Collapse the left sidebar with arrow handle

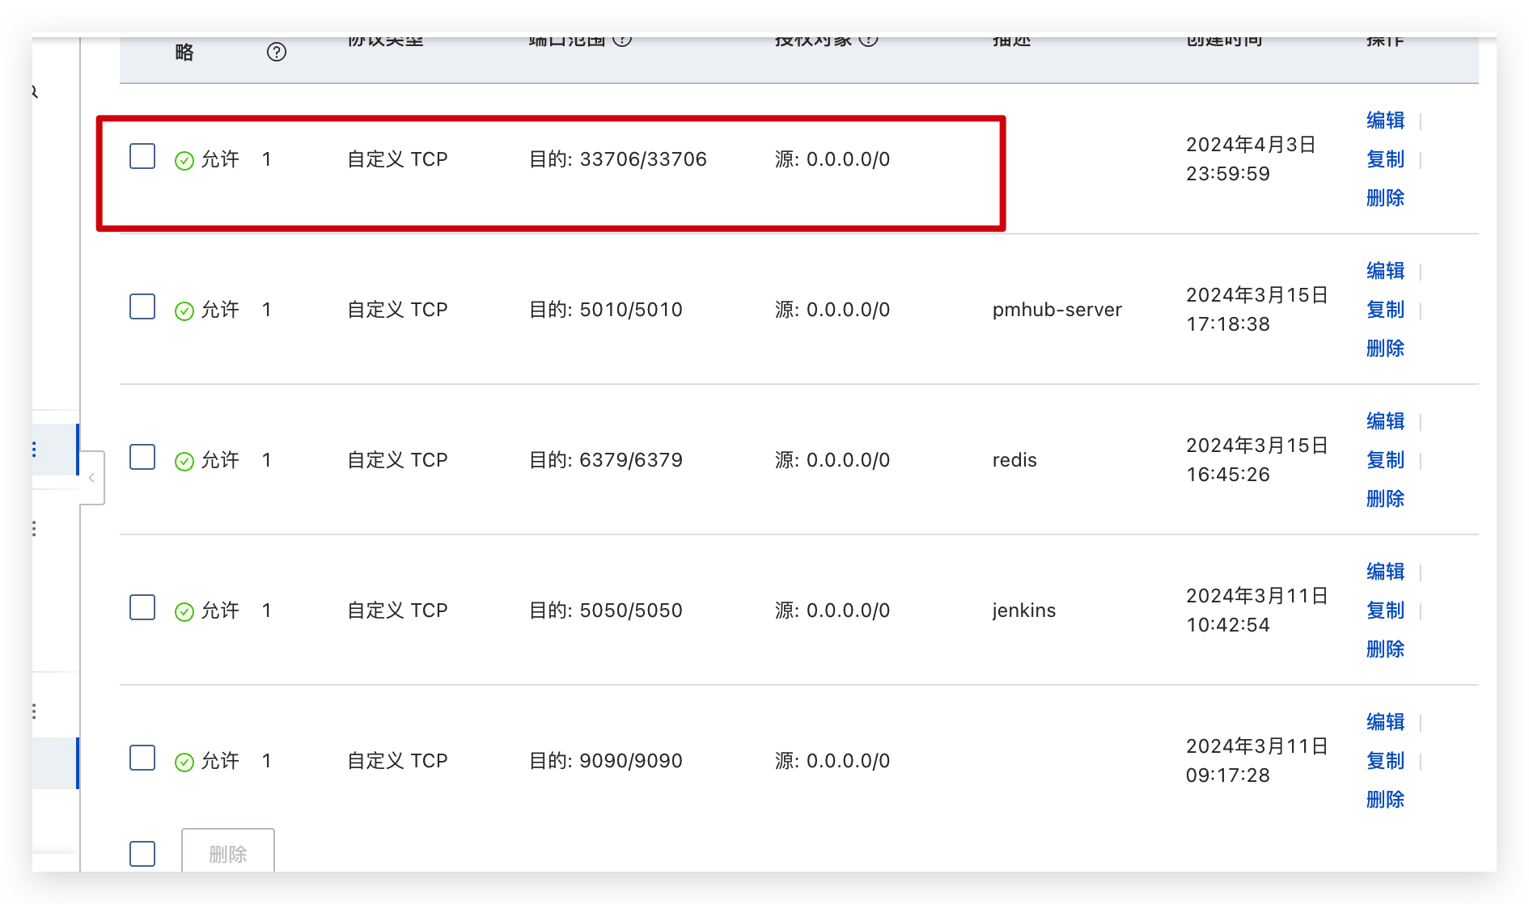click(x=92, y=478)
